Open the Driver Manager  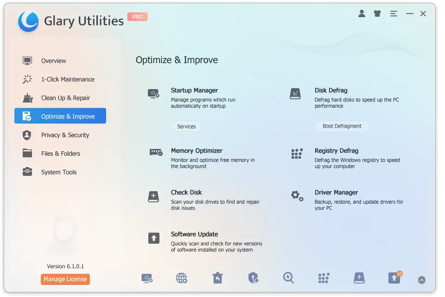tap(336, 192)
